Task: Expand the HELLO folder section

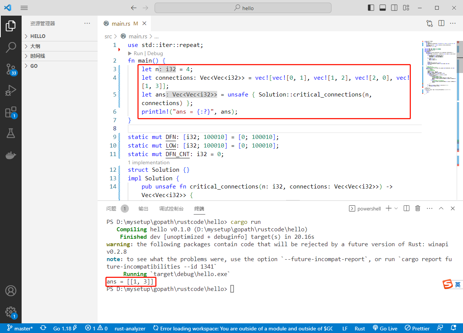Action: 60,36
